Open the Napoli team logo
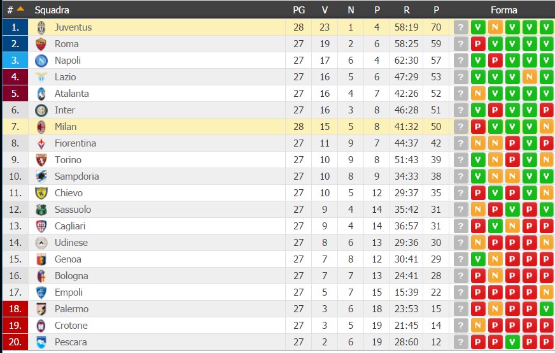This screenshot has width=555, height=353. click(41, 61)
